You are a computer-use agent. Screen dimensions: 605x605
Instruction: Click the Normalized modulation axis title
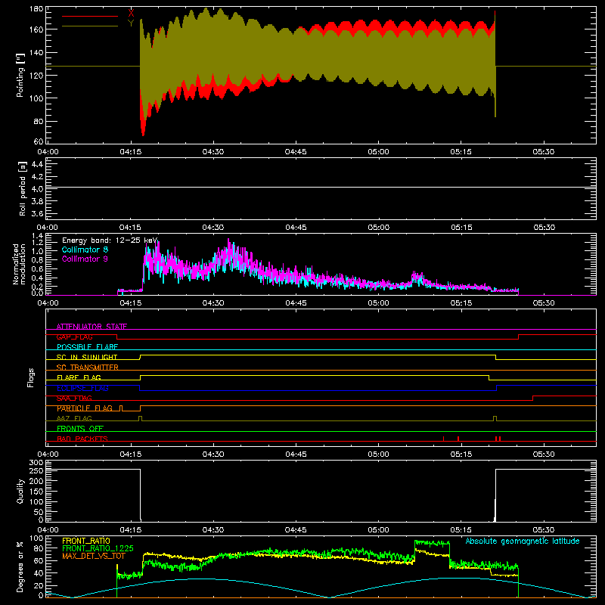tap(19, 264)
